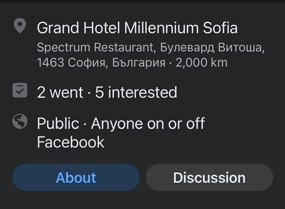Open the Grand Hotel Millennium Sofia venue
The image size is (285, 209).
137,28
